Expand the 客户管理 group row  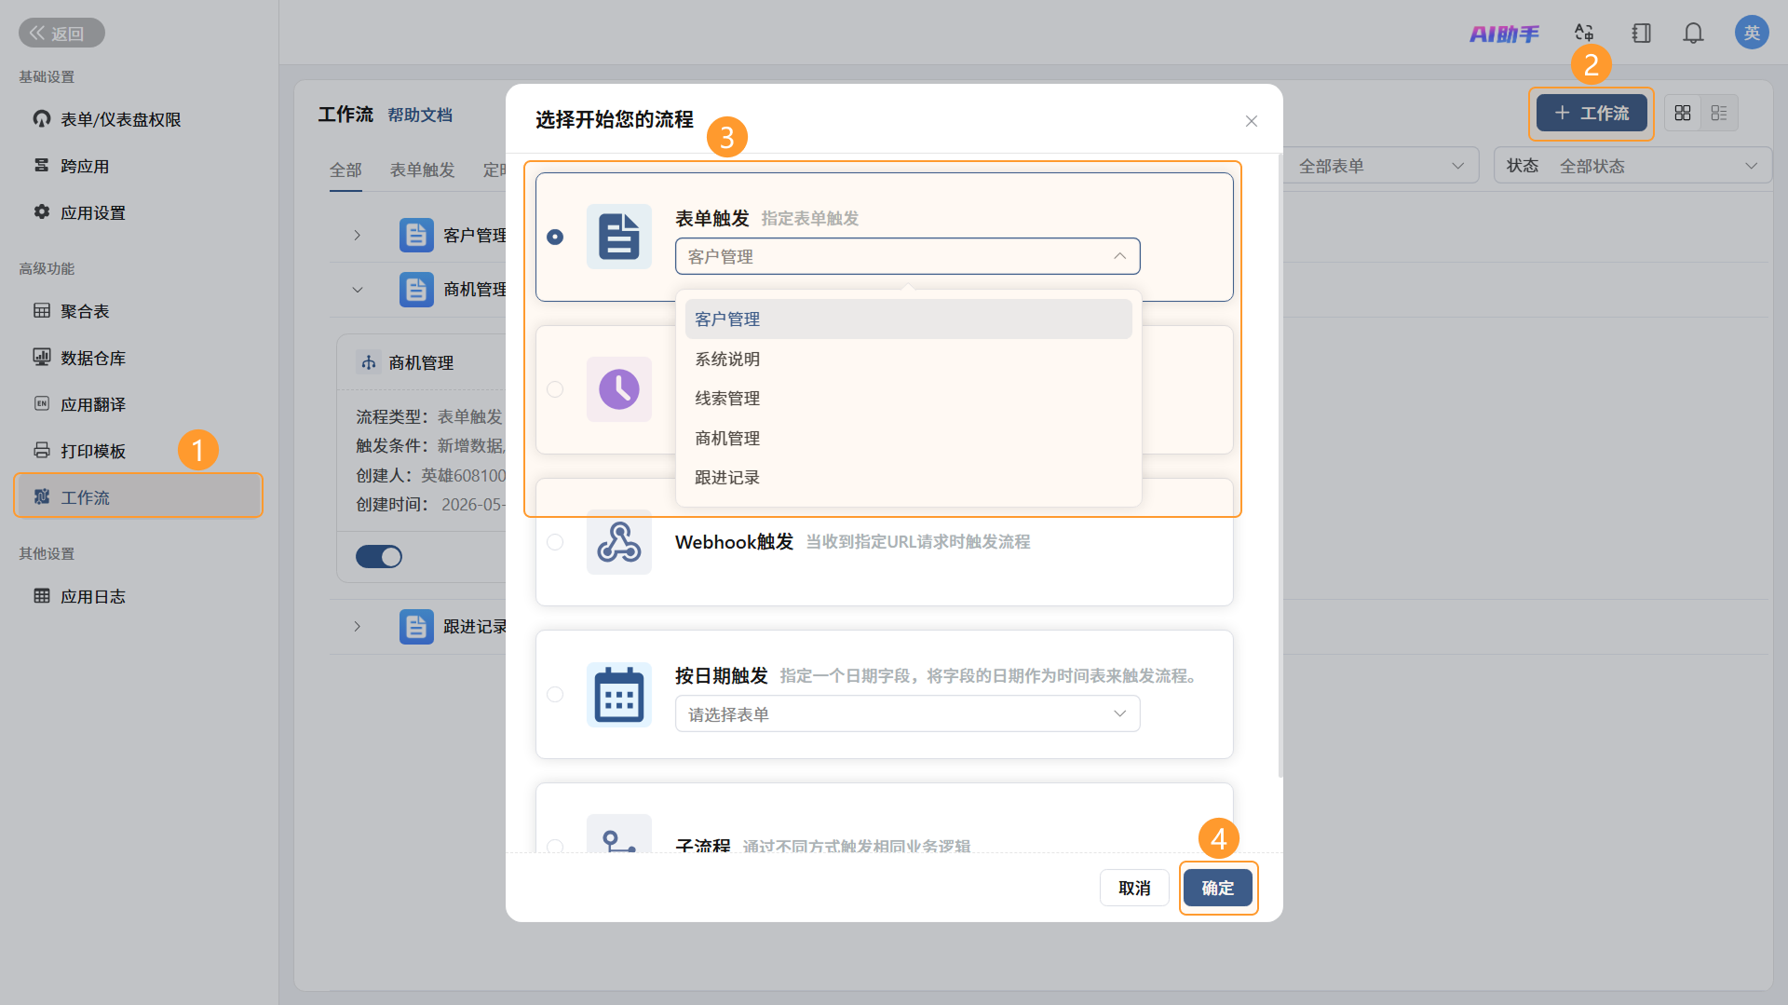357,235
